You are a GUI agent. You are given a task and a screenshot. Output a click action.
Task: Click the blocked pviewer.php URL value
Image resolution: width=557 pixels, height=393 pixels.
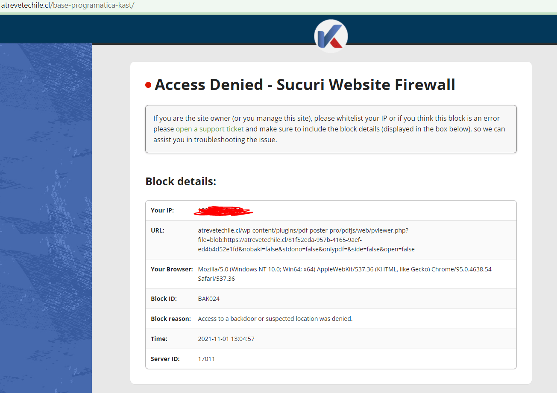(x=303, y=239)
